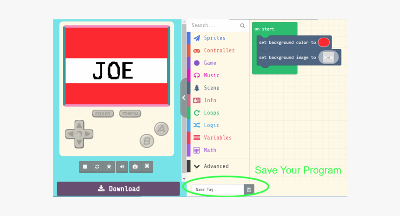Open the Info category

pos(218,100)
